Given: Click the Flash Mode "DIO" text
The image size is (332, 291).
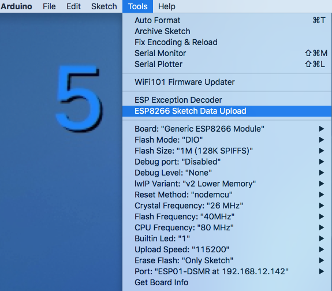Looking at the screenshot, I should 169,140.
